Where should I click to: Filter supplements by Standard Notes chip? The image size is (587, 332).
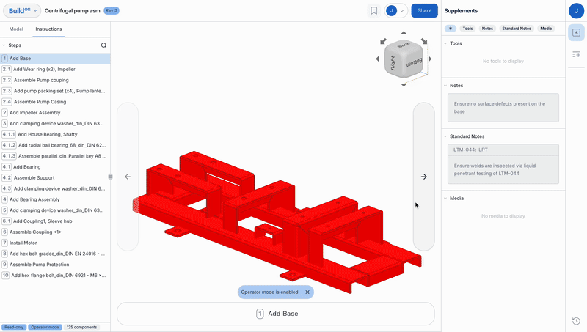[x=517, y=29]
